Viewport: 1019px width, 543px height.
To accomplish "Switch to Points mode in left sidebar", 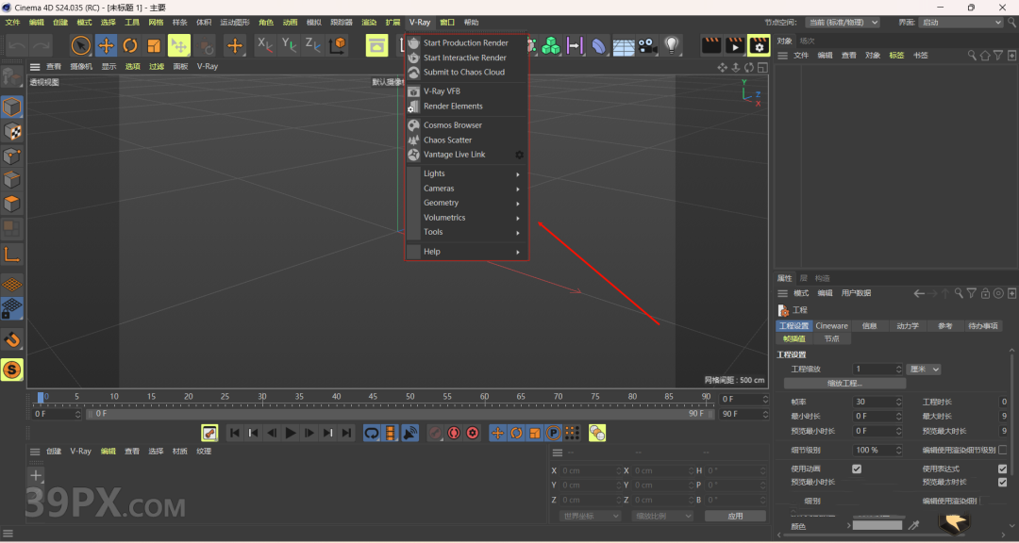I will coord(11,156).
